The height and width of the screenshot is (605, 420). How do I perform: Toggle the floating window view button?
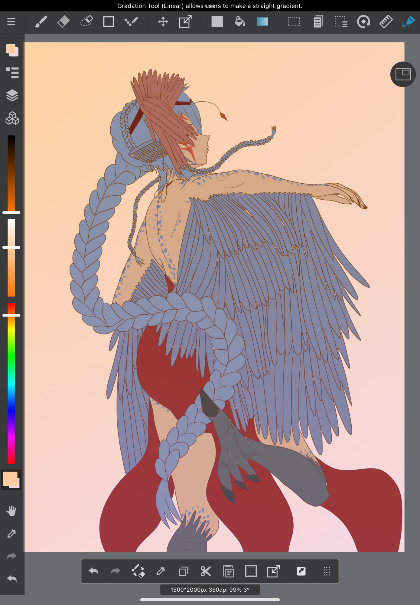tap(403, 74)
